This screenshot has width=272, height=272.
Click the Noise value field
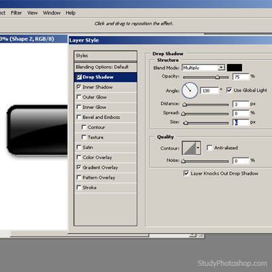[241, 161]
